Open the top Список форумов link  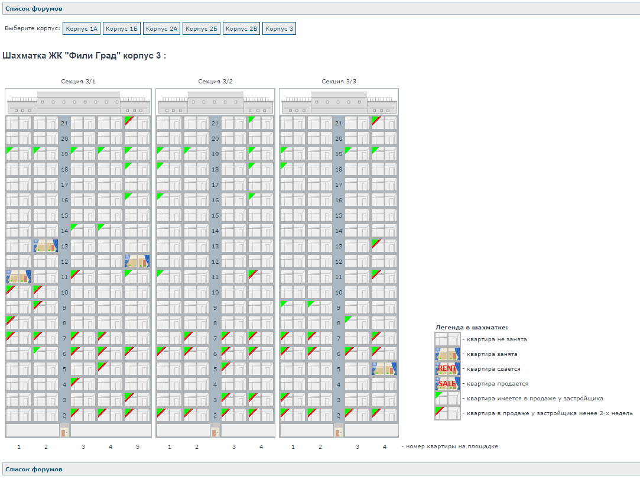click(x=34, y=9)
